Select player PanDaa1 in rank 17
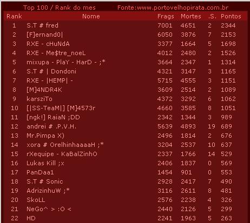 click(x=40, y=172)
